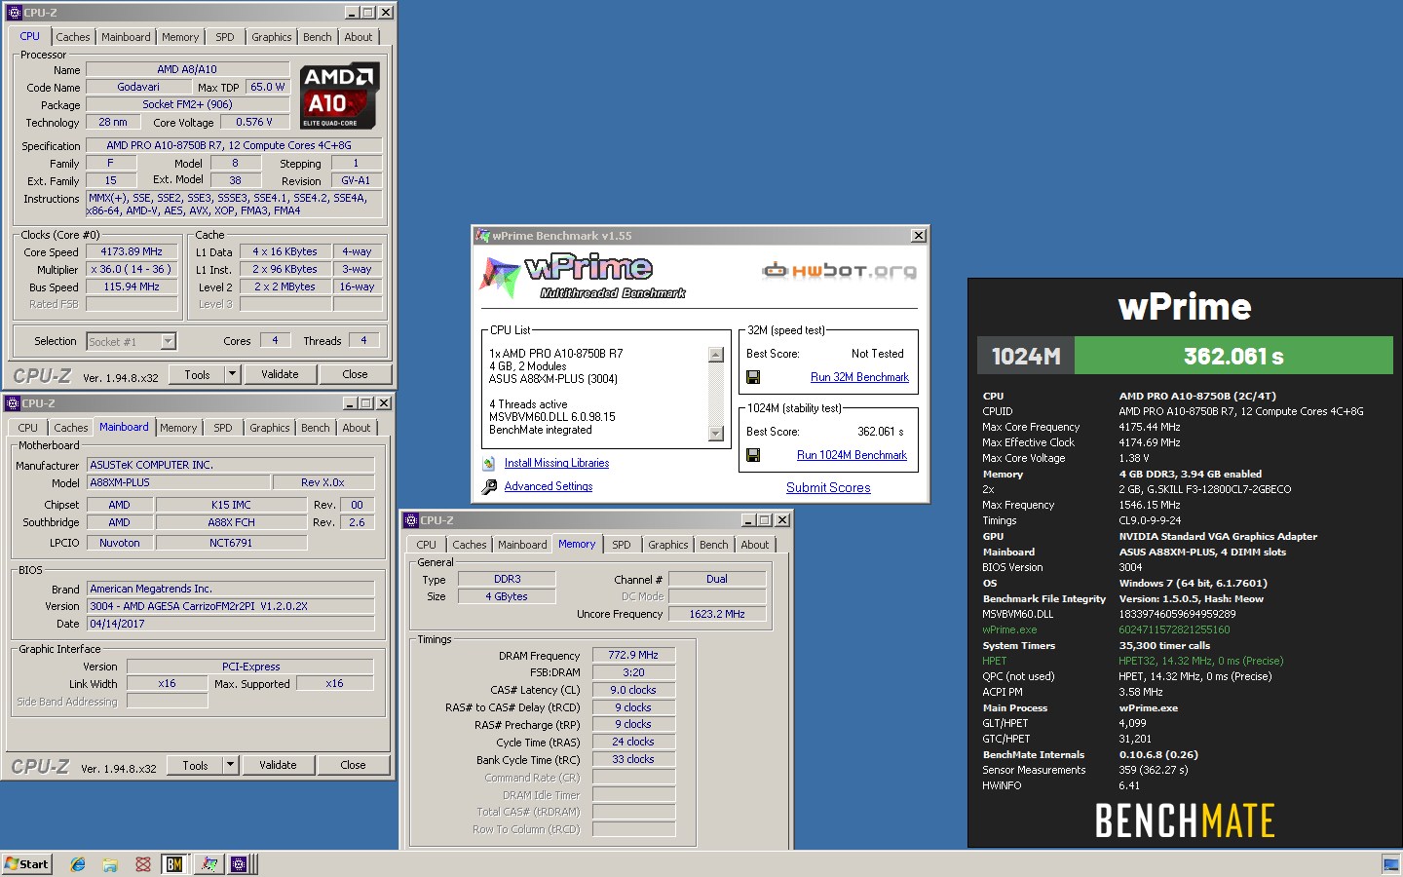Click Run 1024M Benchmark link
The width and height of the screenshot is (1403, 877).
(852, 455)
